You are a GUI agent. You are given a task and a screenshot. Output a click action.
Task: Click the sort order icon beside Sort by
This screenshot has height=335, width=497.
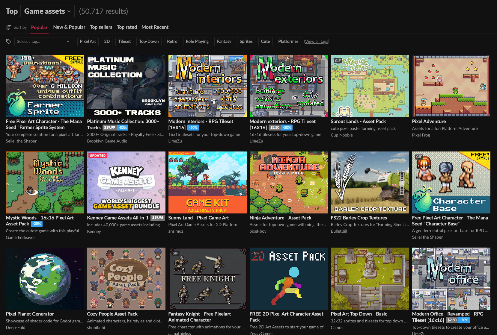(8, 27)
